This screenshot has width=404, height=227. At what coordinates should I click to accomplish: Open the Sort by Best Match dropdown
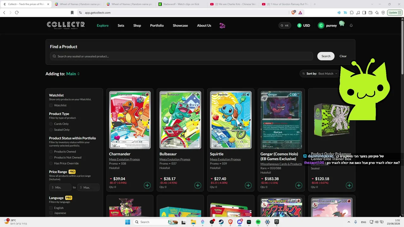(319, 73)
